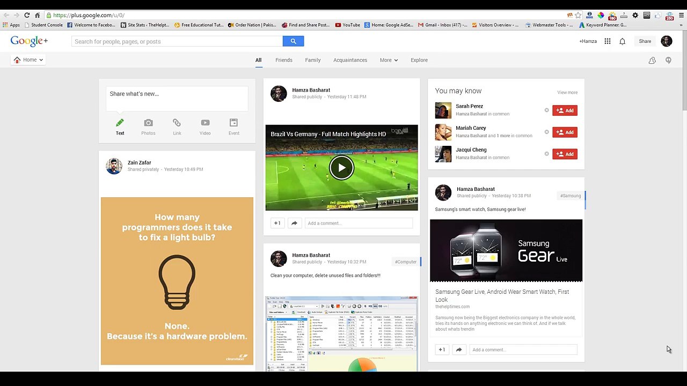Reshare the Brazil Vs Germany post

294,223
